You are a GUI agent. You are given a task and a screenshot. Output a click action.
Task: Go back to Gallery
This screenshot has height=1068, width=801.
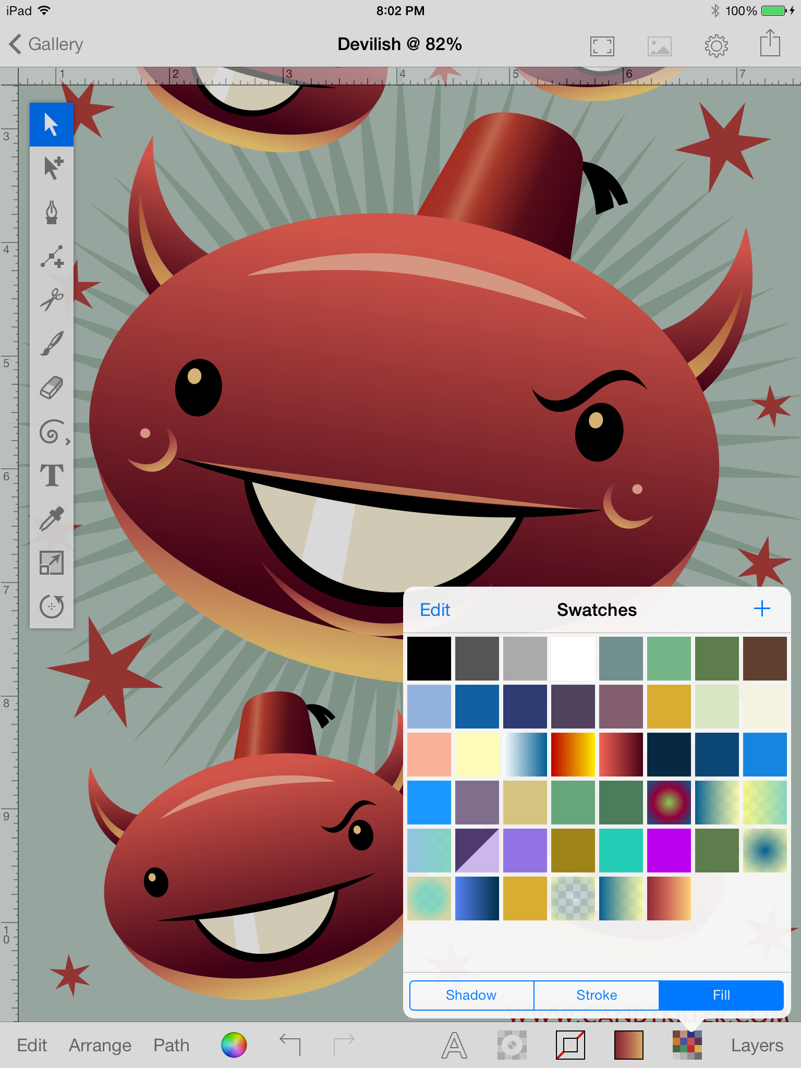point(46,44)
